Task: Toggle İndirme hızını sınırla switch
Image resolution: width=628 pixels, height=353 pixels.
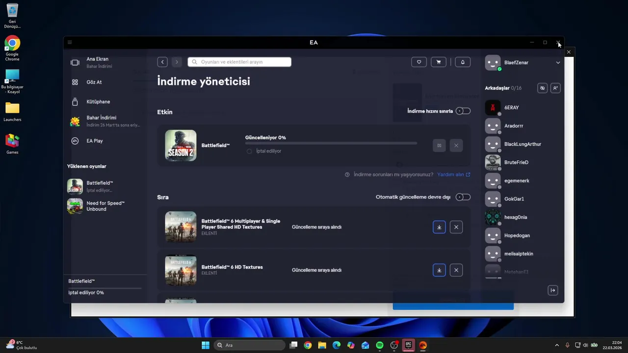Action: tap(463, 111)
